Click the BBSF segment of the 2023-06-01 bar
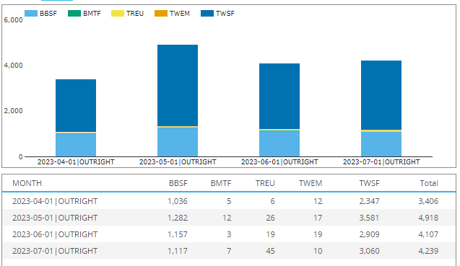The height and width of the screenshot is (266, 460). tap(279, 143)
